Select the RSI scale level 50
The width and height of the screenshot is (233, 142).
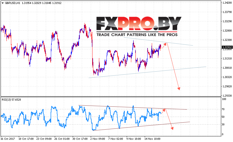(x=223, y=117)
